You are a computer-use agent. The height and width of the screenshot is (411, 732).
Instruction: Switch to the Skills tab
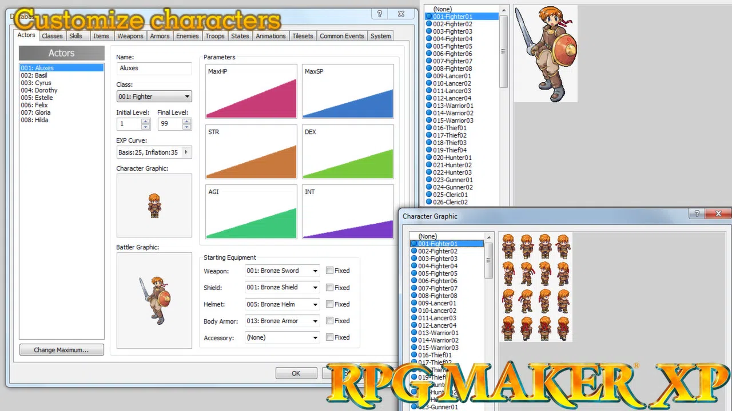point(75,36)
